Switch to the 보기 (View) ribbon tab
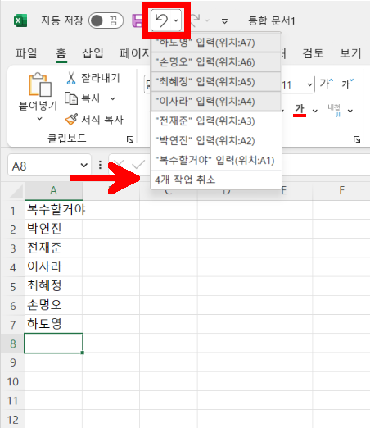 350,53
